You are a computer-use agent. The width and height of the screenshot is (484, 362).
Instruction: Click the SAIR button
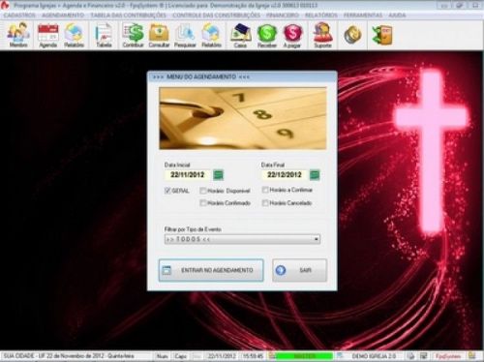point(300,270)
